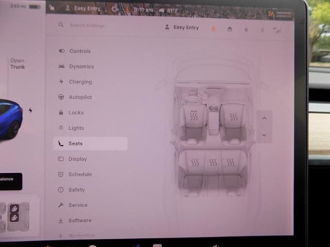Tap the HomeLink garage icon

pos(229,29)
